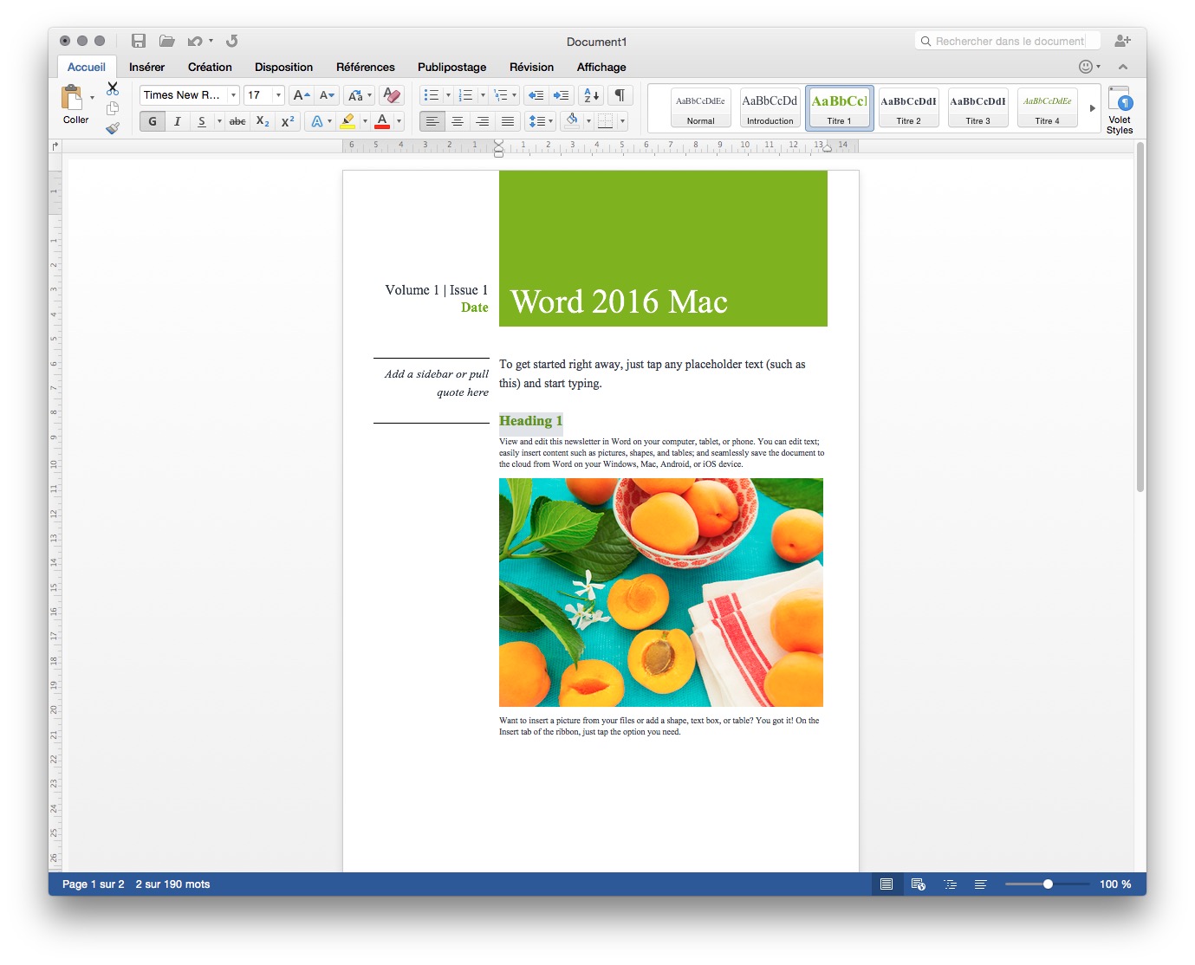Open the Publipostage tab

pyautogui.click(x=451, y=67)
